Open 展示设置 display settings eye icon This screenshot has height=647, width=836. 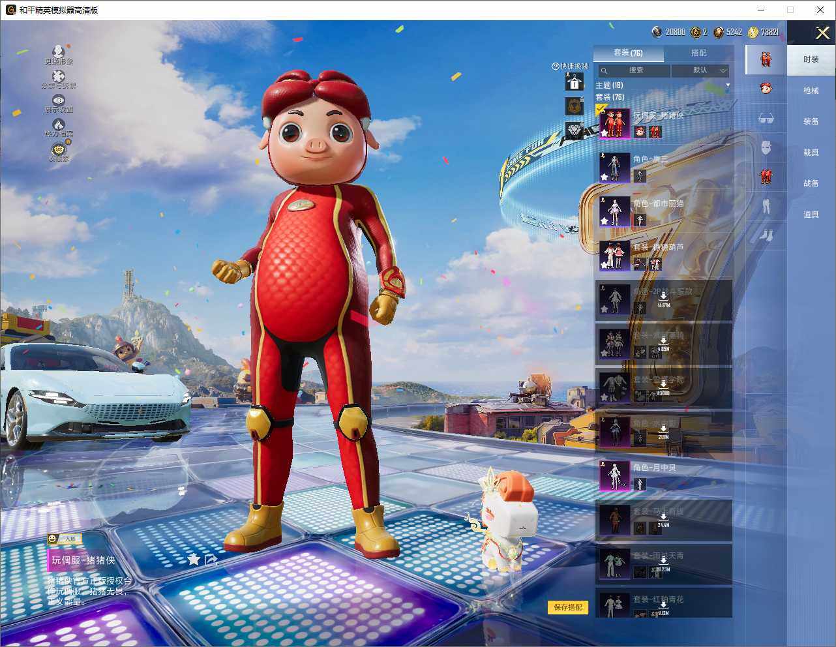coord(59,100)
